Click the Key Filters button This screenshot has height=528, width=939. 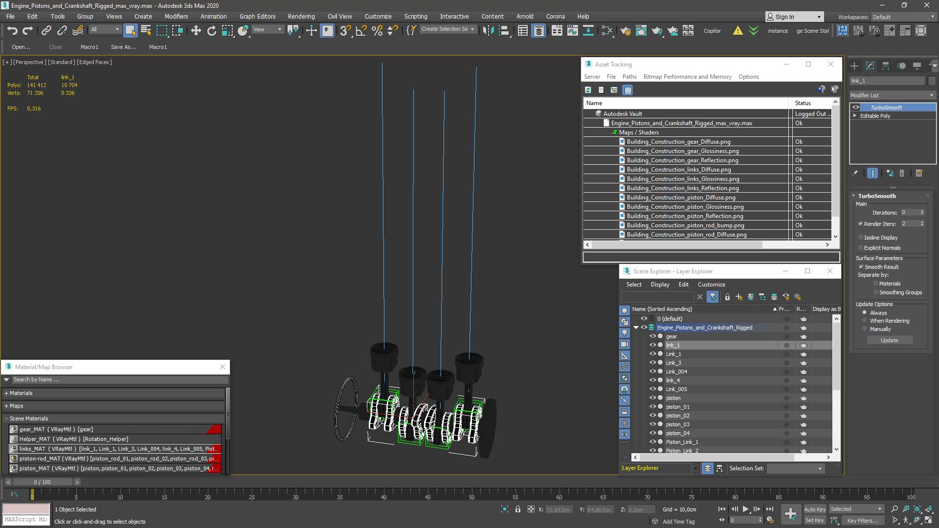[862, 521]
